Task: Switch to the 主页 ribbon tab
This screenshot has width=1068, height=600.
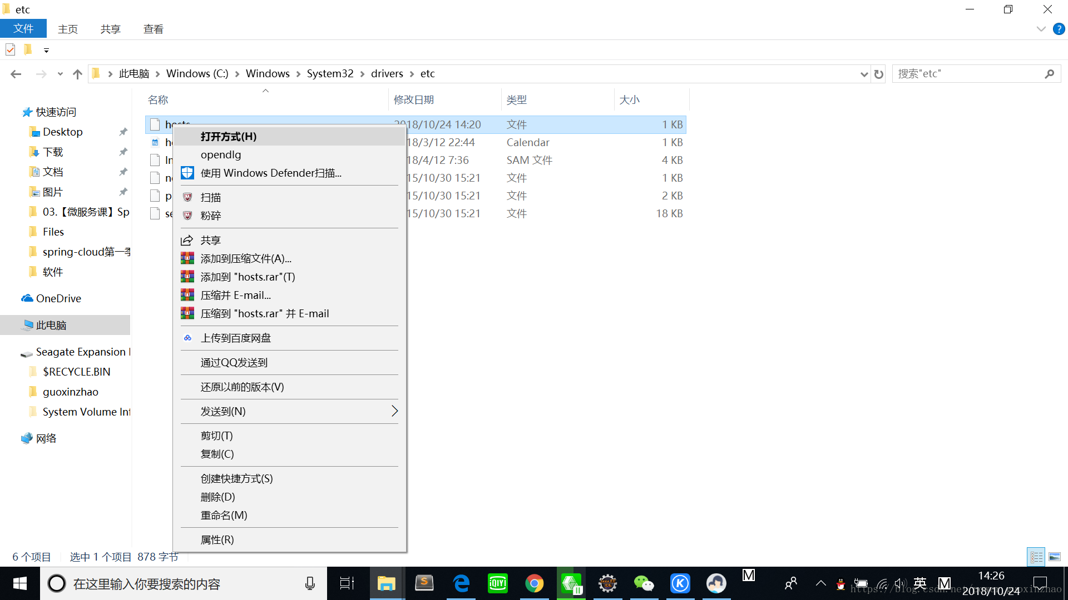Action: tap(68, 29)
